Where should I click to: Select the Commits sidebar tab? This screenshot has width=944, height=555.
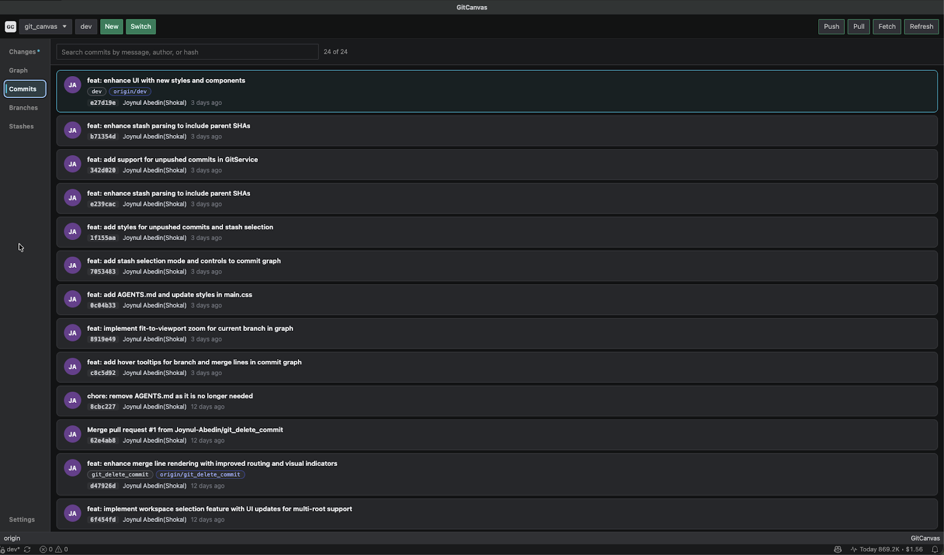(x=25, y=89)
